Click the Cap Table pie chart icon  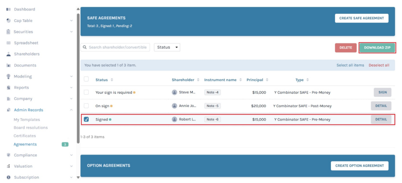pyautogui.click(x=8, y=20)
